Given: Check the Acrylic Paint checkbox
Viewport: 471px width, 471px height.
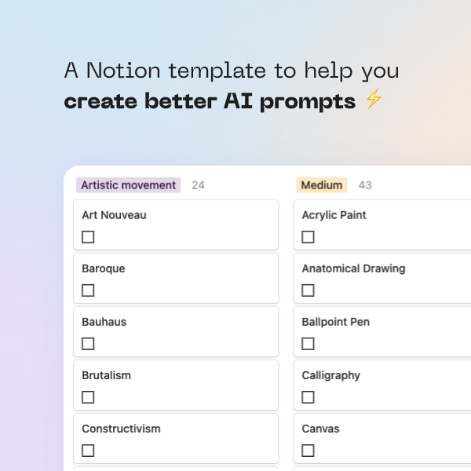Looking at the screenshot, I should click(x=308, y=237).
